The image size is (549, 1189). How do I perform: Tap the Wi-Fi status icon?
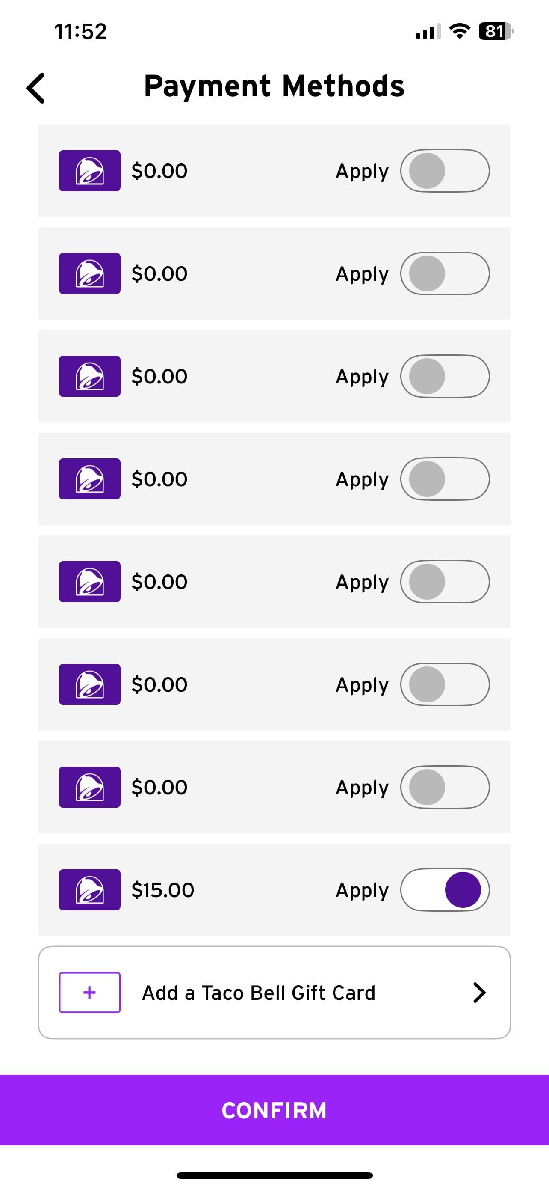tap(459, 31)
